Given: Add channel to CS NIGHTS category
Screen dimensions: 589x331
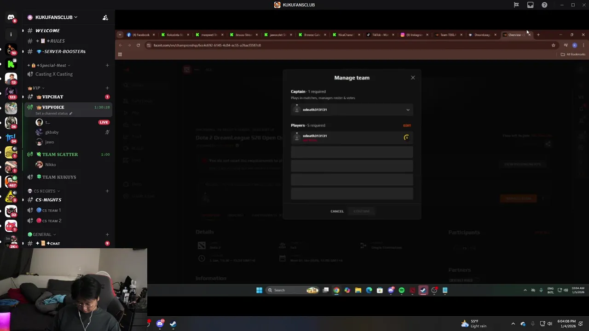Looking at the screenshot, I should [107, 191].
